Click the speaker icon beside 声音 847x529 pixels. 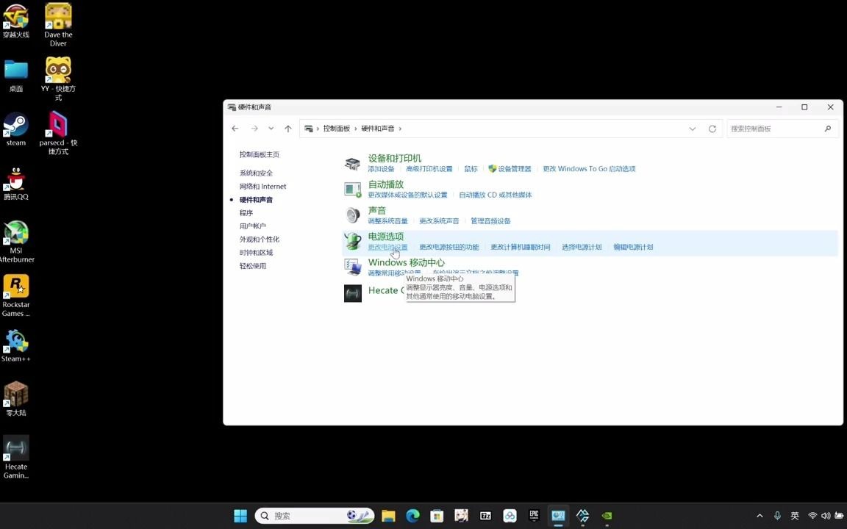coord(353,215)
